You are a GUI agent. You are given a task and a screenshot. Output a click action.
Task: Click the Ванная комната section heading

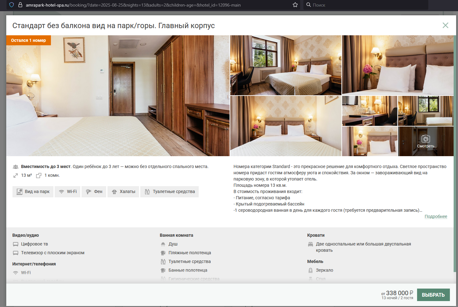177,235
